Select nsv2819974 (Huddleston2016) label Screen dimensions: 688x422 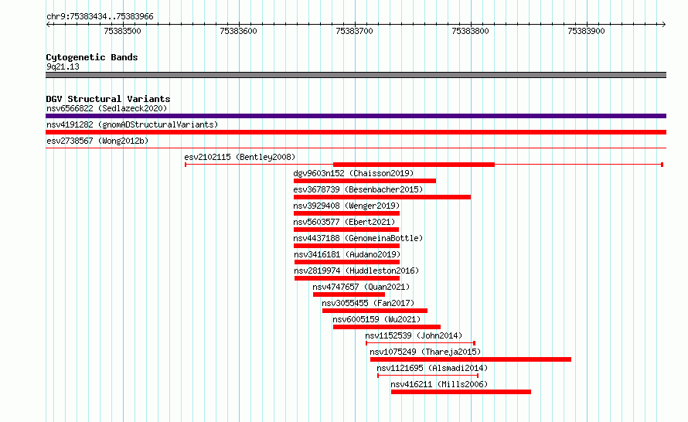coord(356,271)
